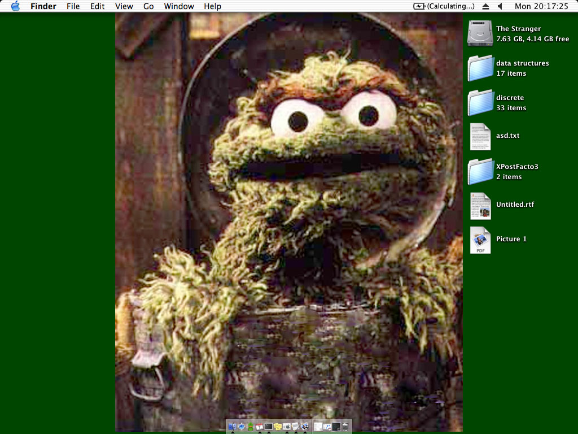The height and width of the screenshot is (434, 578).
Task: Open TextEdit from the Dock
Action: 296,426
